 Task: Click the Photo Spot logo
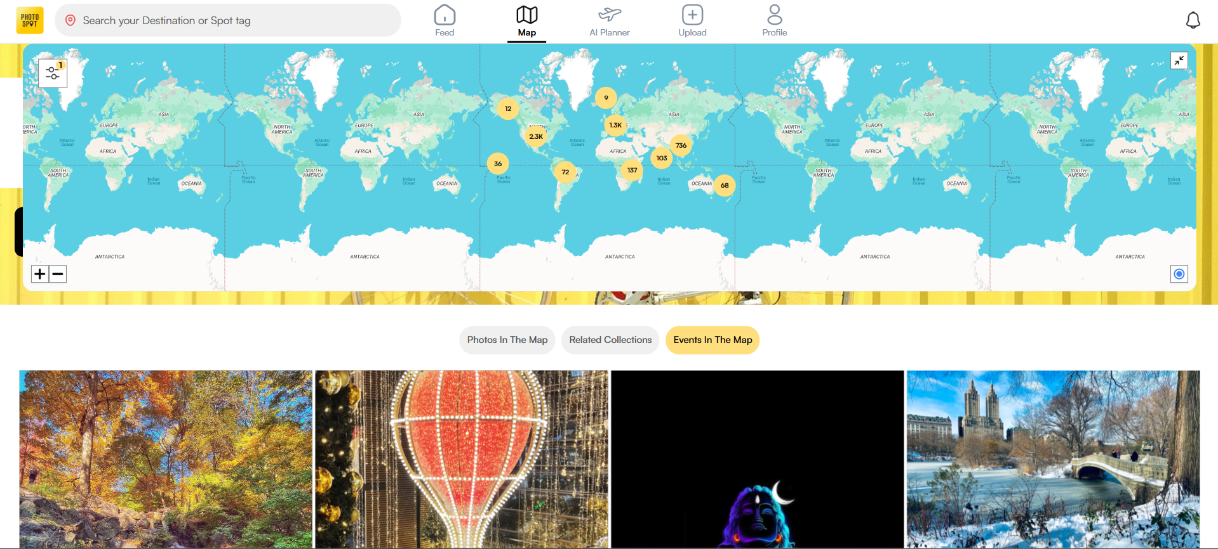[30, 20]
